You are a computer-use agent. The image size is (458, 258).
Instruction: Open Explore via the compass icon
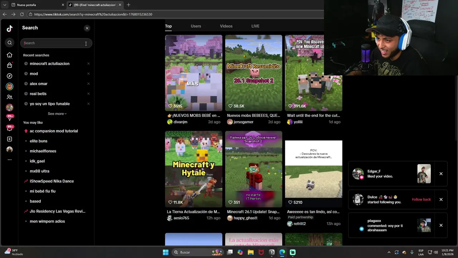(10, 76)
